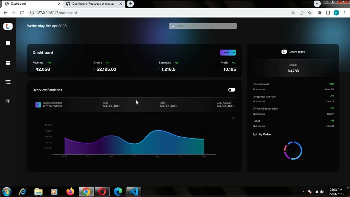
Task: Click the browser back button
Action: point(5,13)
